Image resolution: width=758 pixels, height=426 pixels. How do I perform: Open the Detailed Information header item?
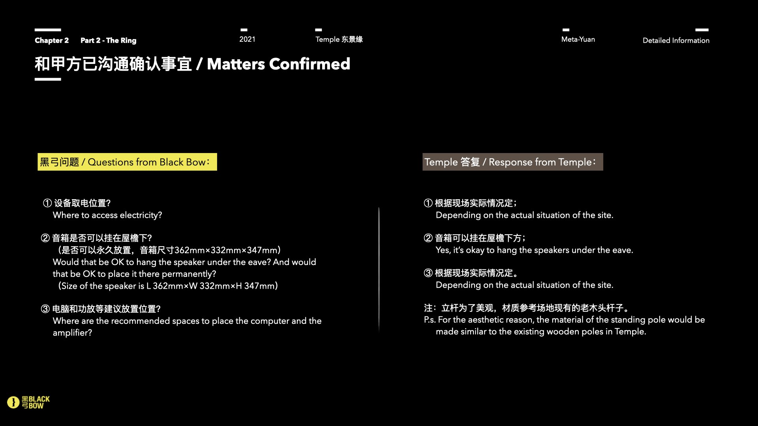(x=676, y=40)
